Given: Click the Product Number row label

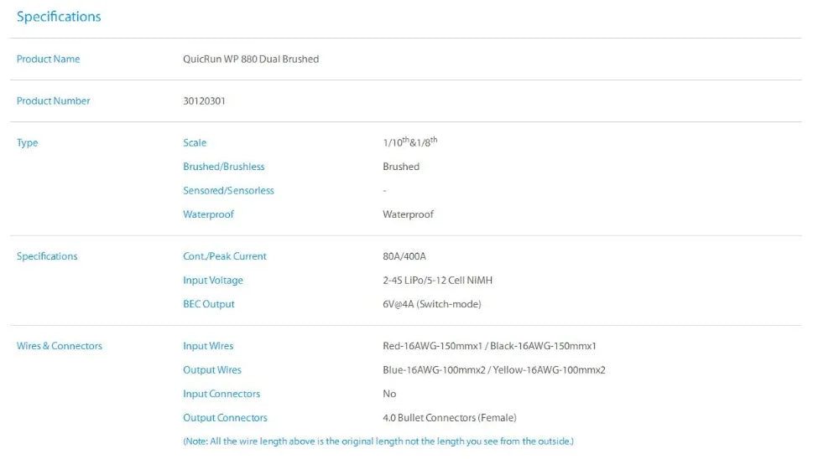Looking at the screenshot, I should coord(54,101).
